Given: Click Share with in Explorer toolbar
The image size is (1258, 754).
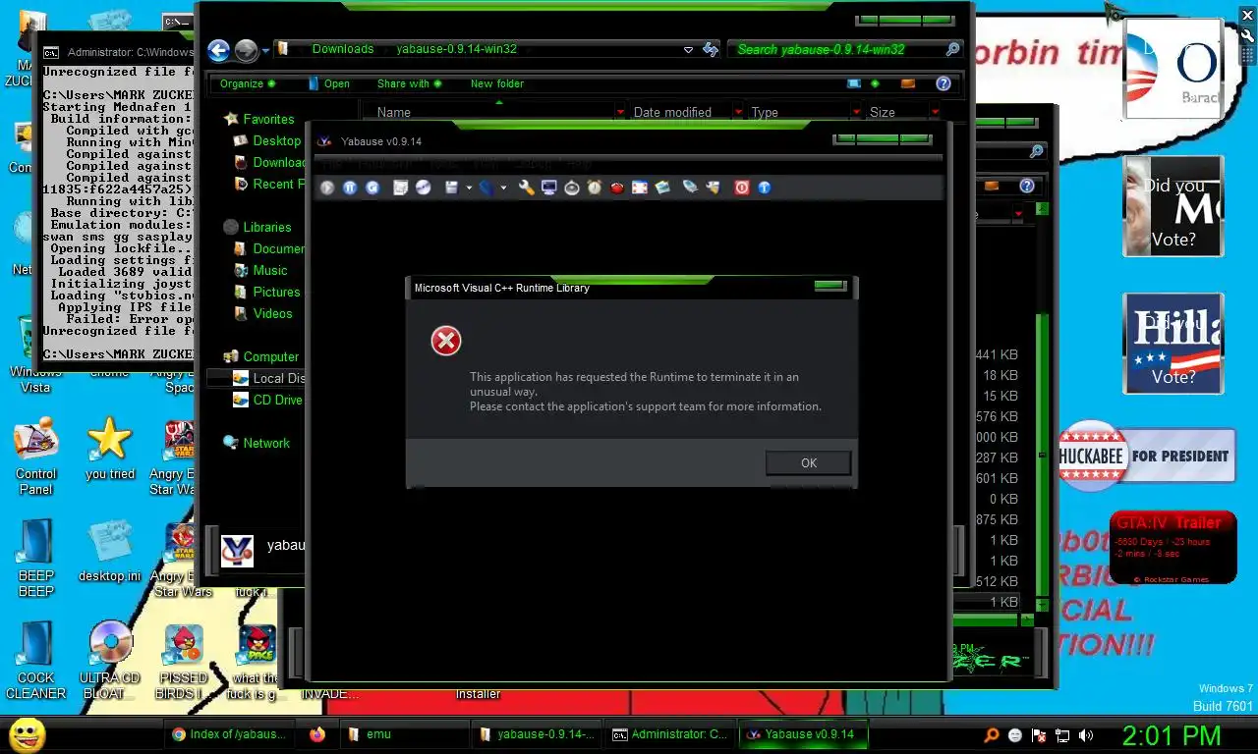Looking at the screenshot, I should (x=410, y=84).
